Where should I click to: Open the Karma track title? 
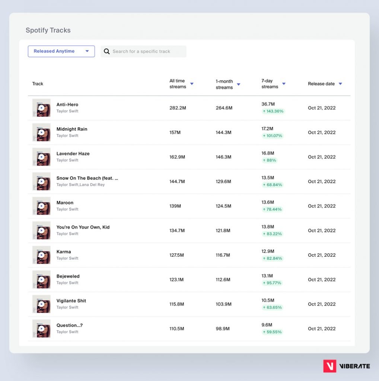pyautogui.click(x=64, y=252)
